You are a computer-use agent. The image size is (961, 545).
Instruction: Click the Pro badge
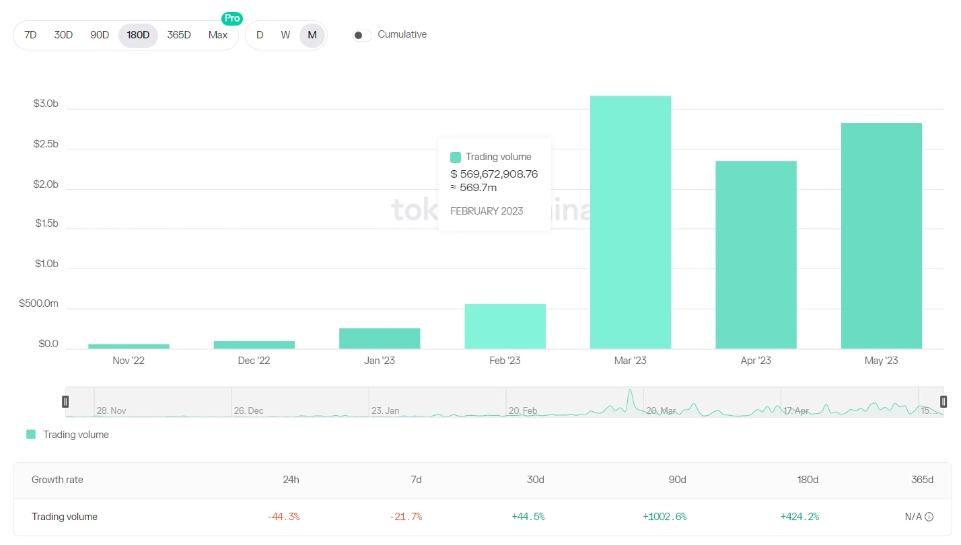point(232,19)
